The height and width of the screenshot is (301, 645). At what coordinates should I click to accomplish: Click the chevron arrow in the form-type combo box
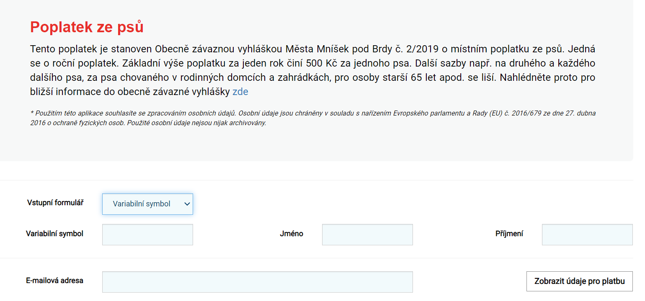pyautogui.click(x=187, y=204)
